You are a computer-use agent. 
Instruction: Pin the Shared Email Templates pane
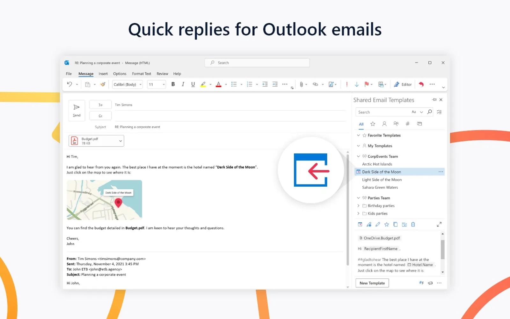click(434, 100)
